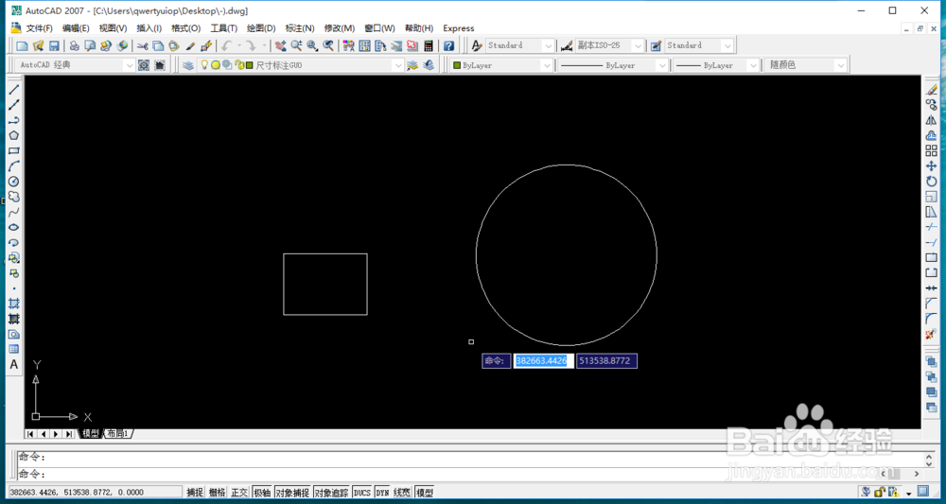The image size is (946, 504).
Task: Select the Hatch tool
Action: tap(14, 304)
